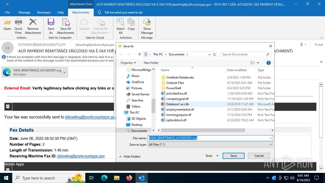Open the Outlook Files folder
Screen dimensions: 325x183
click(175, 83)
